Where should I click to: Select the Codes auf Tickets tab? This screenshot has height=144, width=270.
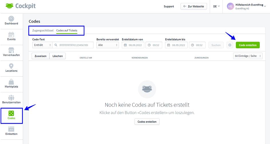(x=67, y=30)
